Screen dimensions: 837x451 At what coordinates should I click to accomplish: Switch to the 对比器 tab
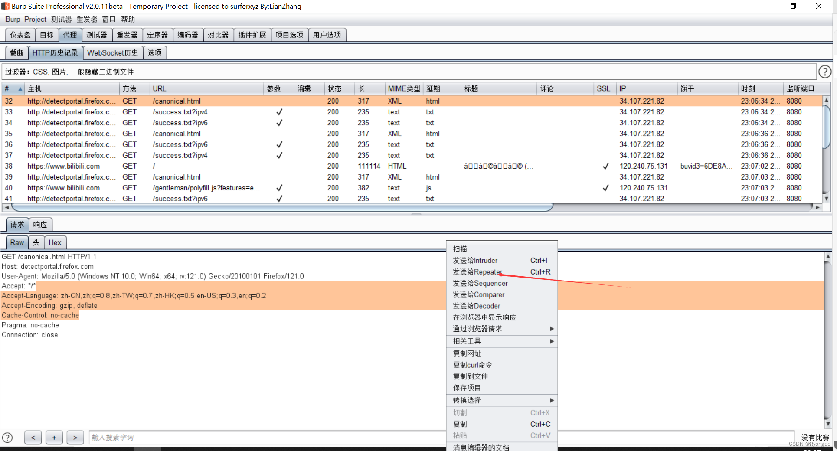(218, 35)
